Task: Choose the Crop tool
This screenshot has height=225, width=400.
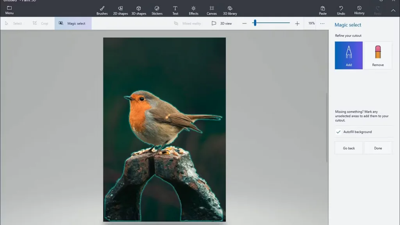Action: point(40,23)
